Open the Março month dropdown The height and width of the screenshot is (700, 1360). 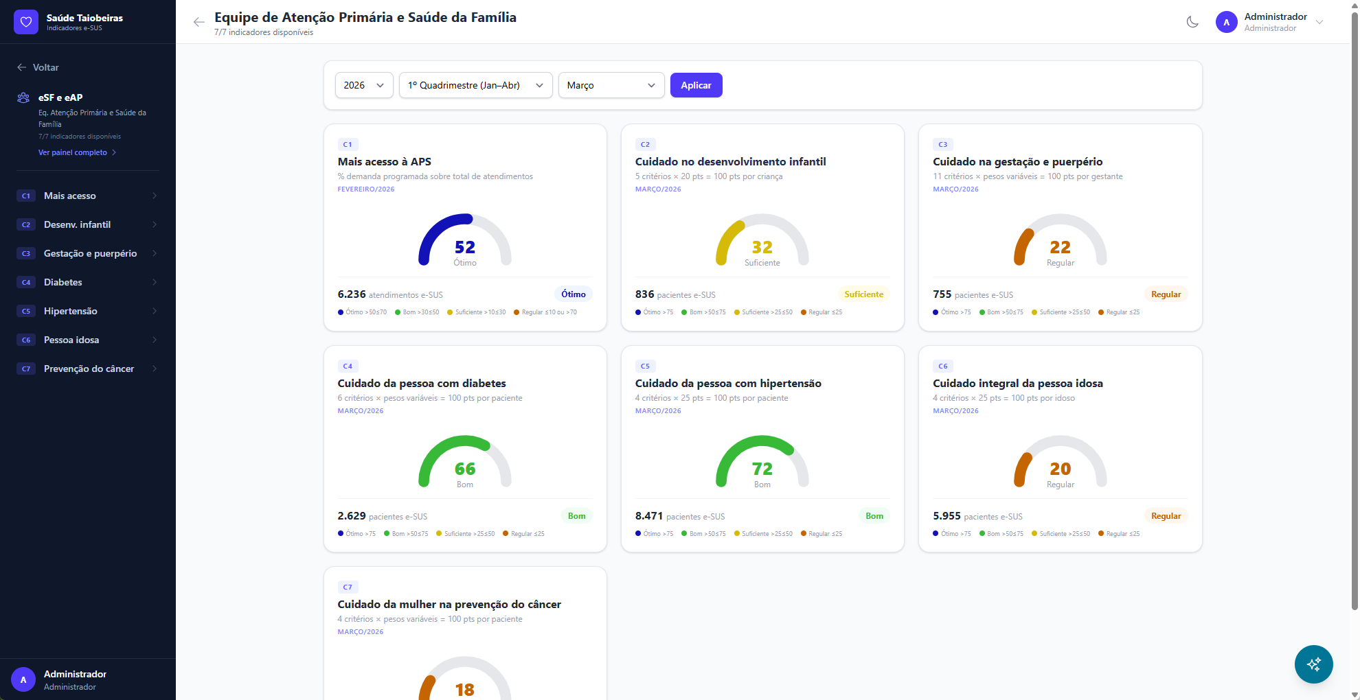pyautogui.click(x=611, y=85)
